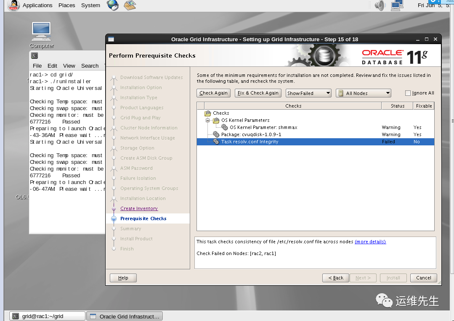Click the Create Inventory step link

coord(139,208)
